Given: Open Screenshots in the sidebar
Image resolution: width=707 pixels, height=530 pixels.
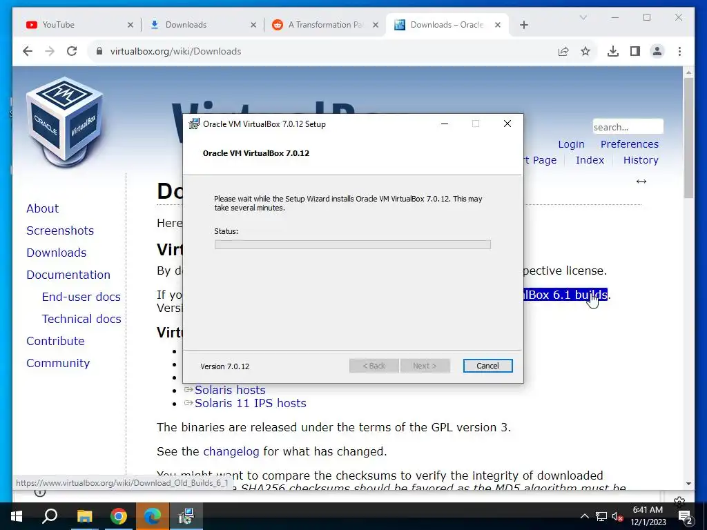Looking at the screenshot, I should point(60,230).
